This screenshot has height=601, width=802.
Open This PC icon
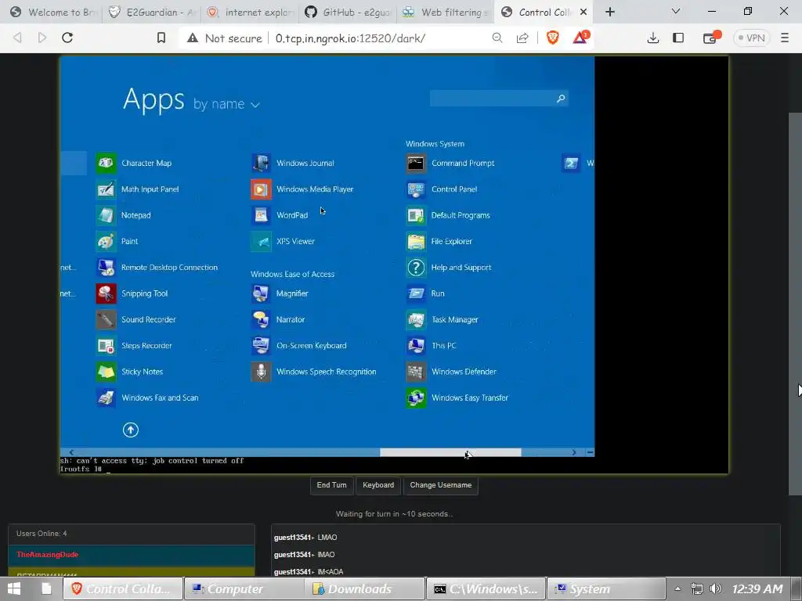coord(416,345)
